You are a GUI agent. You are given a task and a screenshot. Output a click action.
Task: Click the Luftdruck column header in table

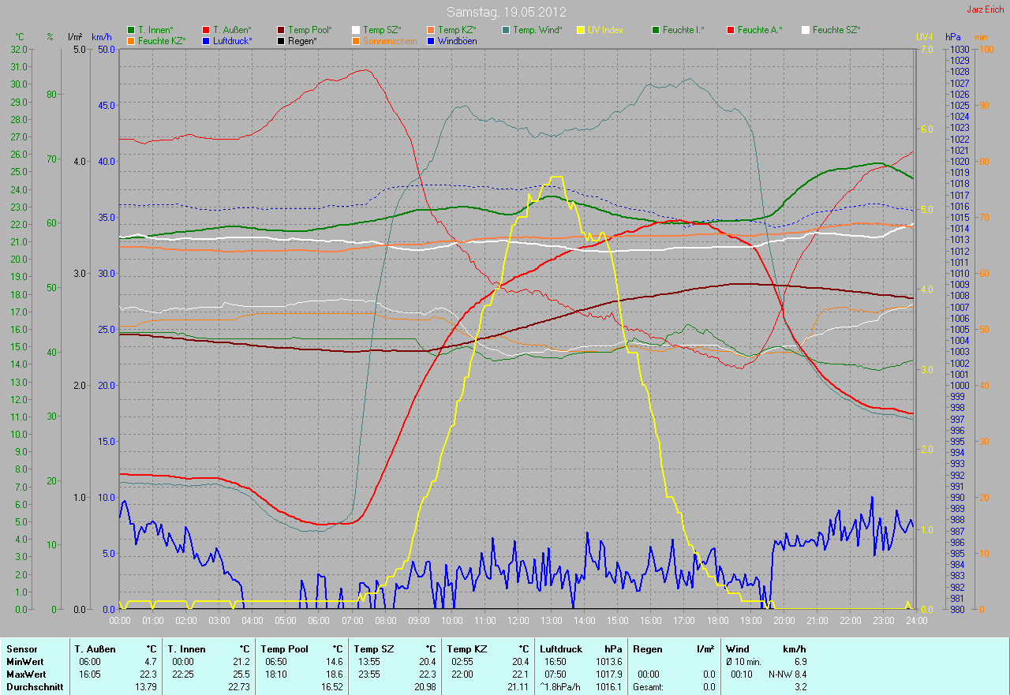(561, 649)
